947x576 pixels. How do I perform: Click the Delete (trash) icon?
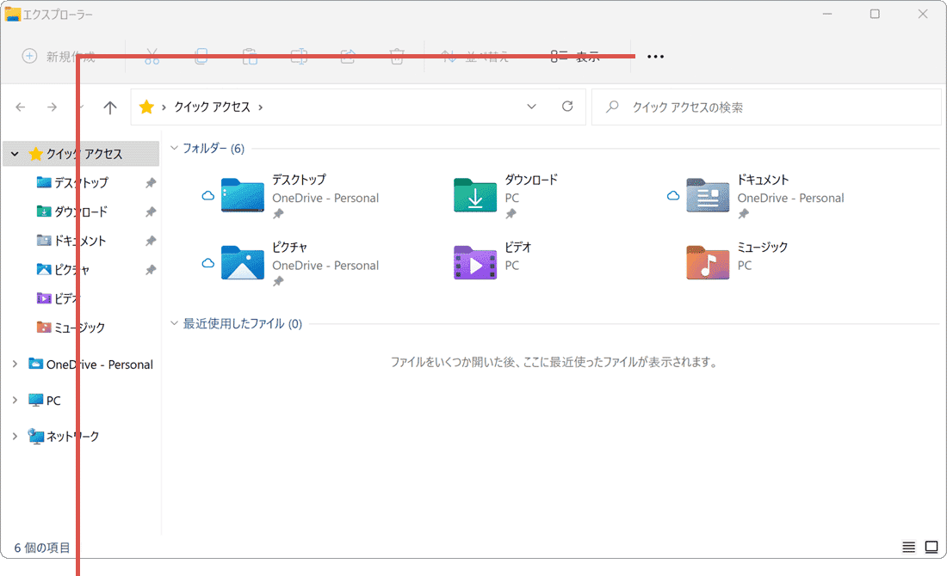[397, 56]
